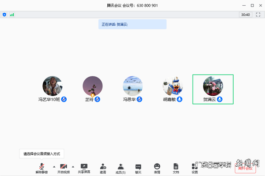Open the 聊天 chat panel
Image resolution: width=265 pixels, height=176 pixels.
[138, 169]
